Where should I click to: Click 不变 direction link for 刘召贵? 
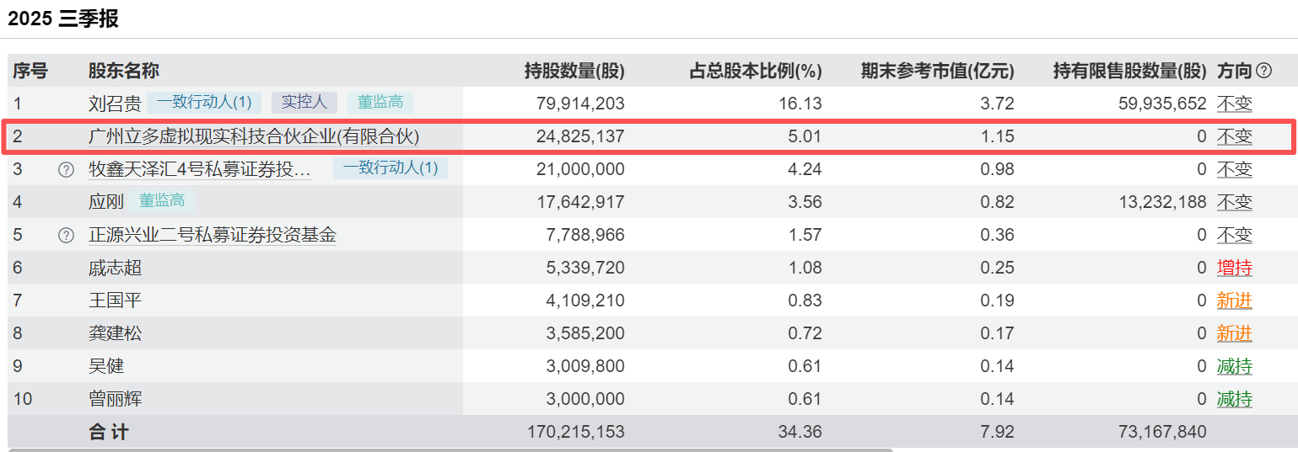click(1234, 104)
